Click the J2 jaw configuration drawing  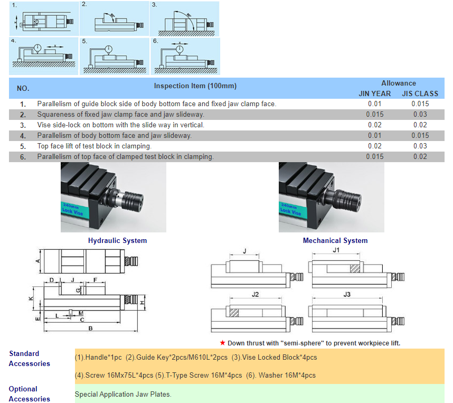point(256,311)
